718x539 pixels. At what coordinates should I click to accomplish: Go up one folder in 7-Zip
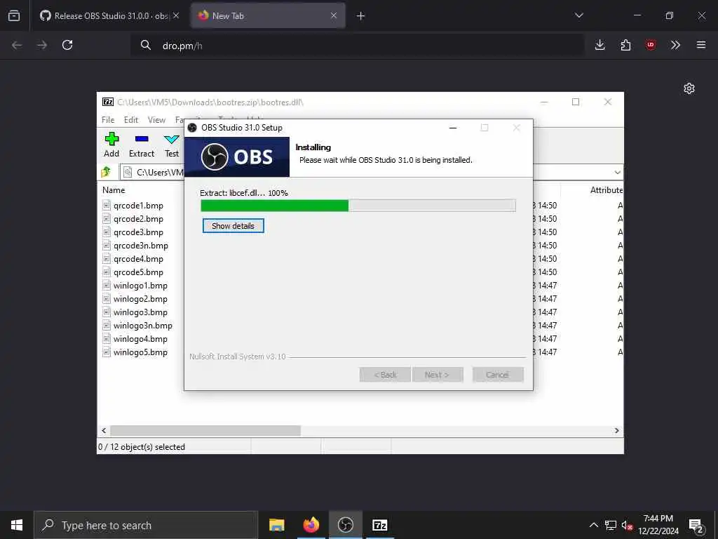click(106, 172)
